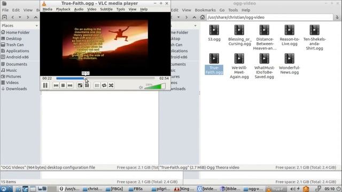The height and width of the screenshot is (192, 342).
Task: Open Pictures in left Places pane
Action: 11,76
